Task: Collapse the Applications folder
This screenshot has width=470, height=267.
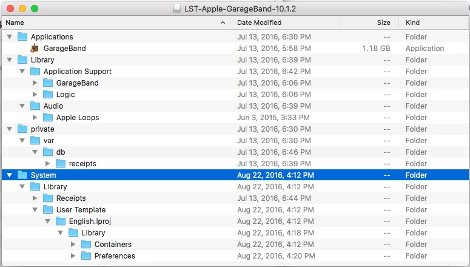Action: 10,36
